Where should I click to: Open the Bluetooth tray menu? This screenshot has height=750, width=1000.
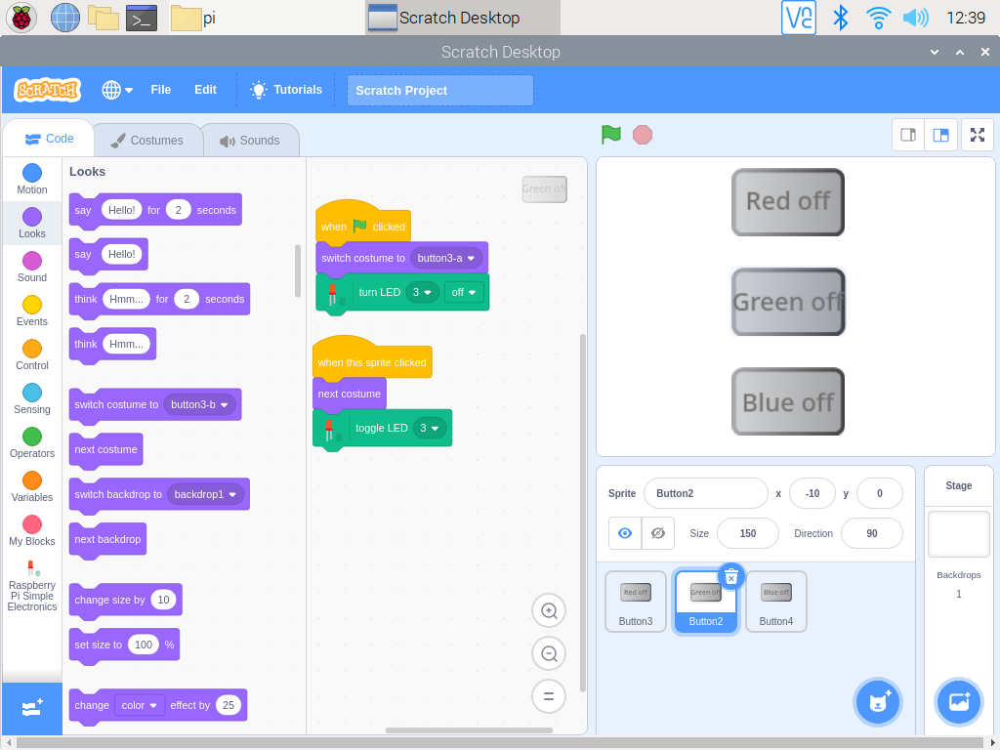(841, 18)
